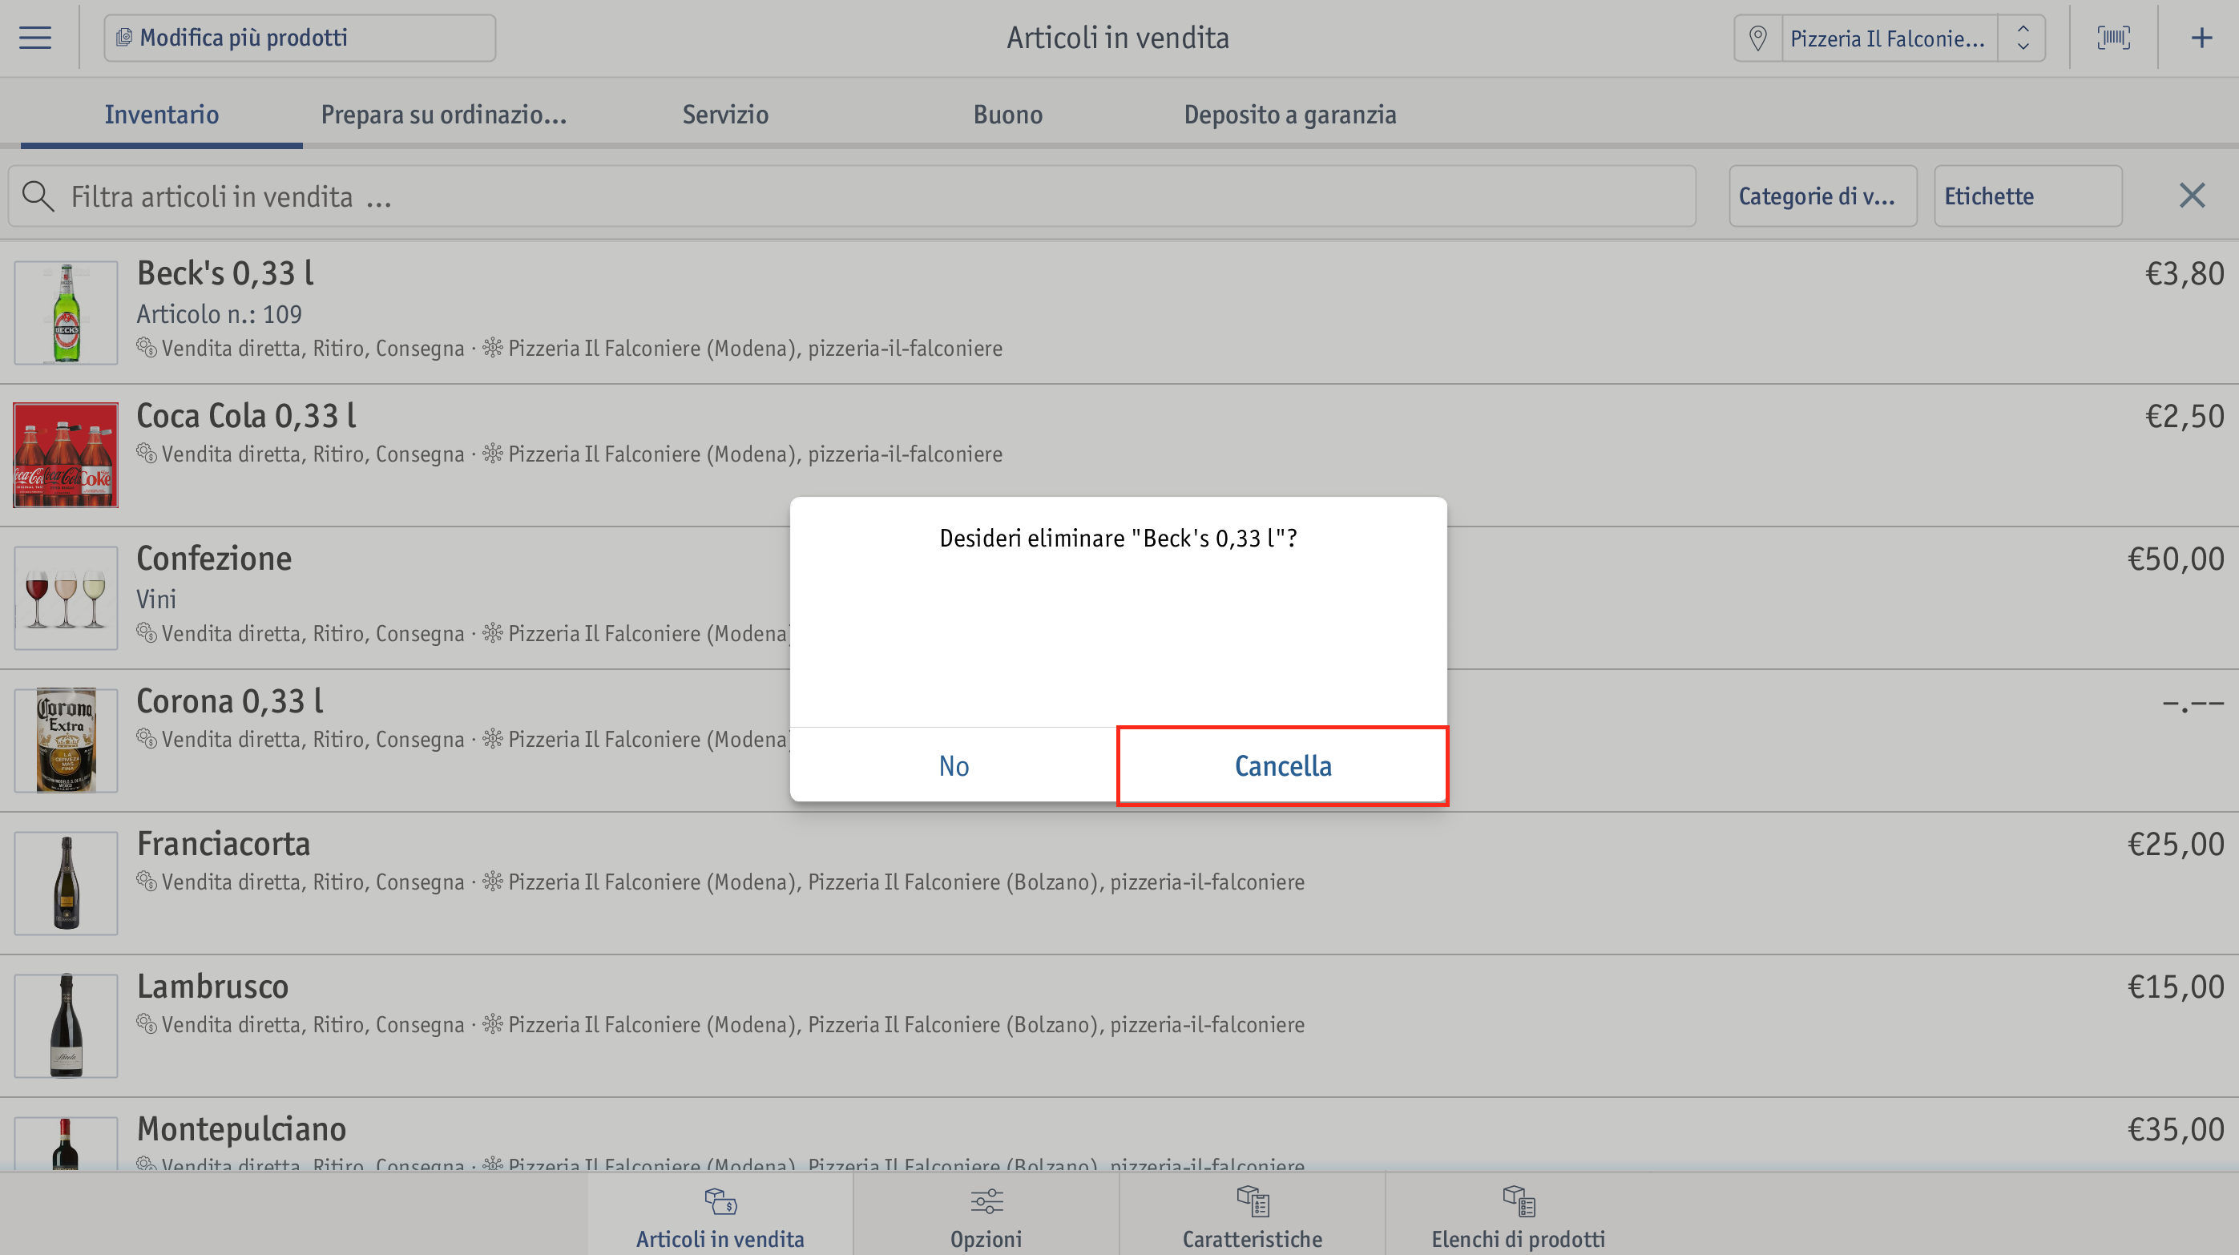Click the location pin icon

(1757, 38)
